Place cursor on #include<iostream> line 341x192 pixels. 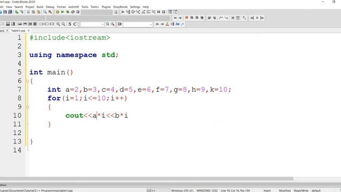tap(70, 38)
